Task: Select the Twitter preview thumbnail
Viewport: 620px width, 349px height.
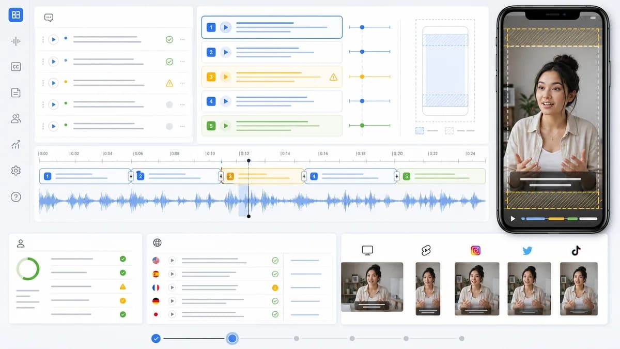Action: [x=529, y=289]
